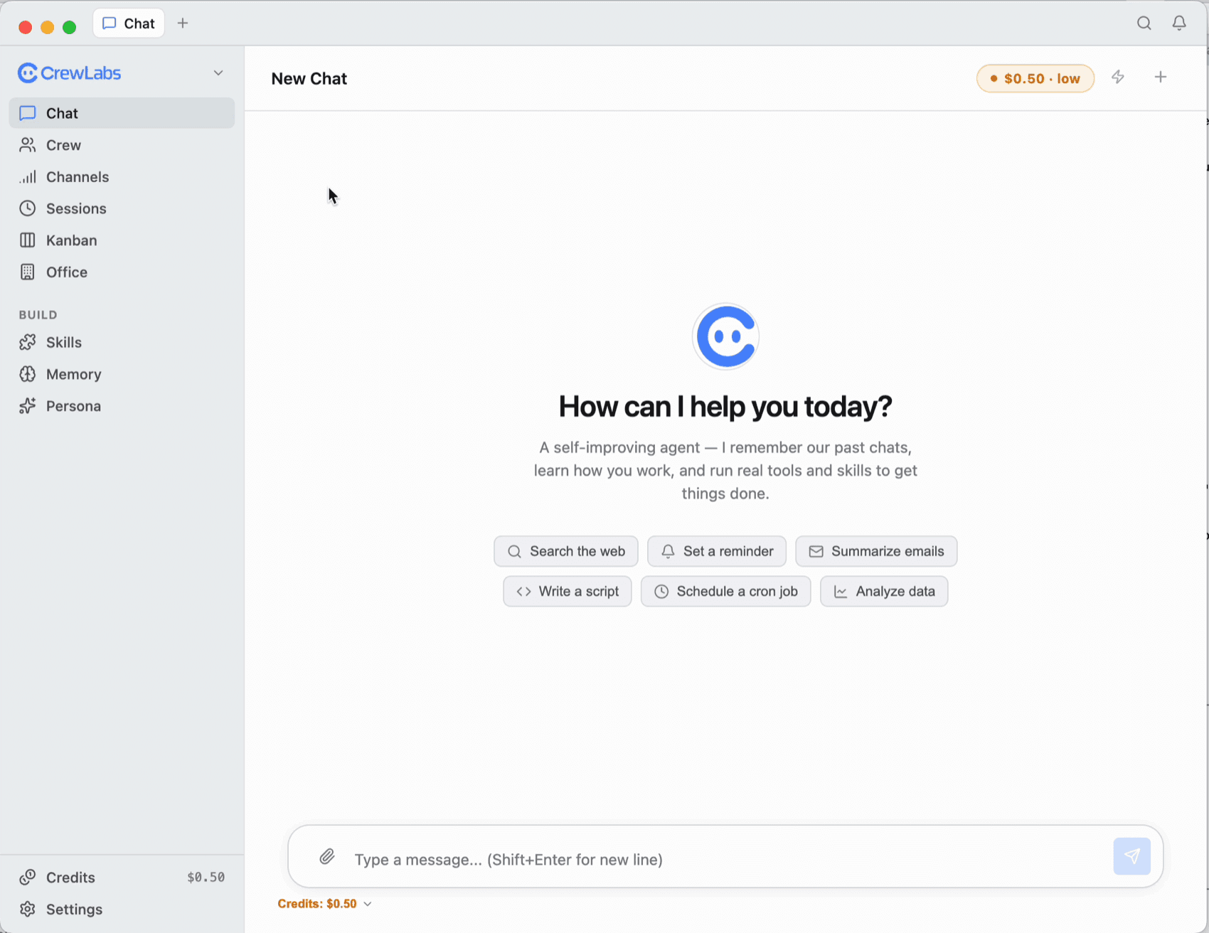Click the paperclip attach icon
The image size is (1209, 933).
pos(327,857)
